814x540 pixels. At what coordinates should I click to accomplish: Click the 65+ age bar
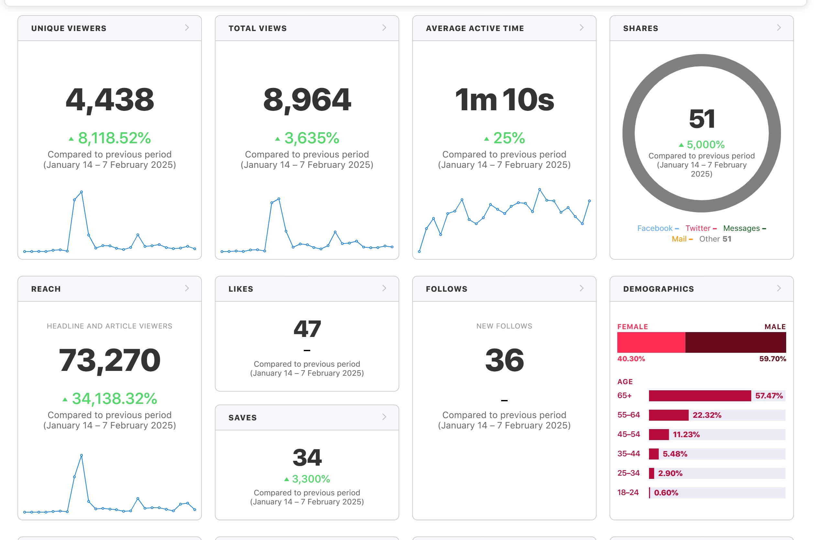coord(700,396)
